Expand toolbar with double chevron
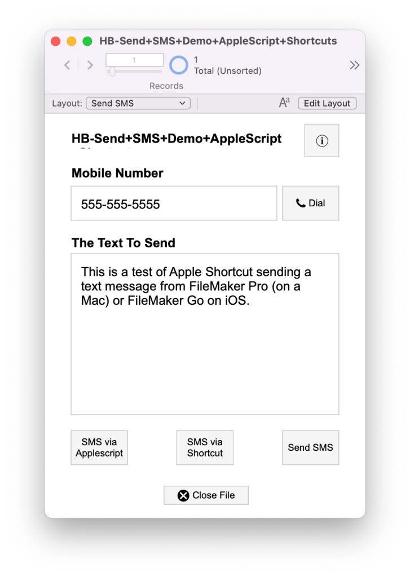The height and width of the screenshot is (577, 410). (x=354, y=65)
